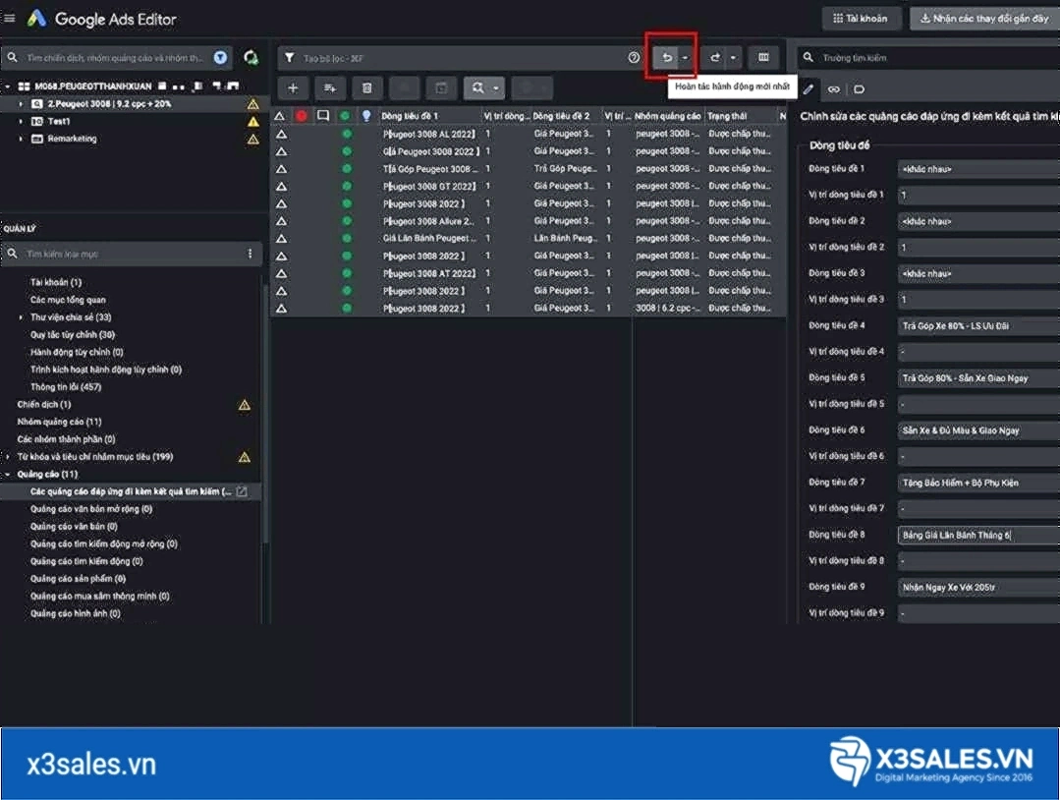Expand the Remarketing campaign node
The height and width of the screenshot is (800, 1060).
[x=21, y=140]
